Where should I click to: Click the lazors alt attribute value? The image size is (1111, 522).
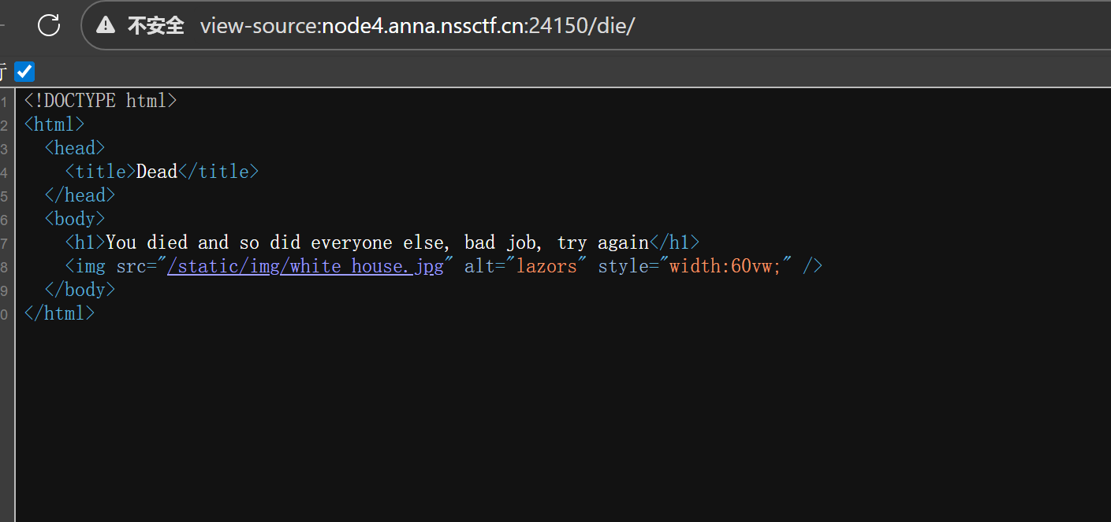pyautogui.click(x=546, y=266)
